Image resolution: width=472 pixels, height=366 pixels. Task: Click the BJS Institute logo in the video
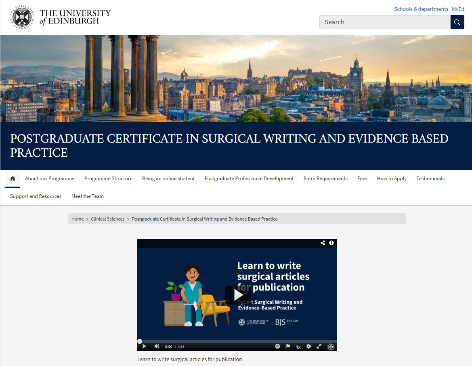(x=287, y=322)
